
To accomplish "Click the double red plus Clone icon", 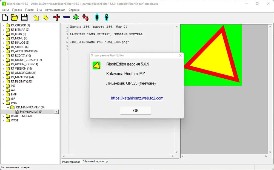I will click(x=85, y=17).
